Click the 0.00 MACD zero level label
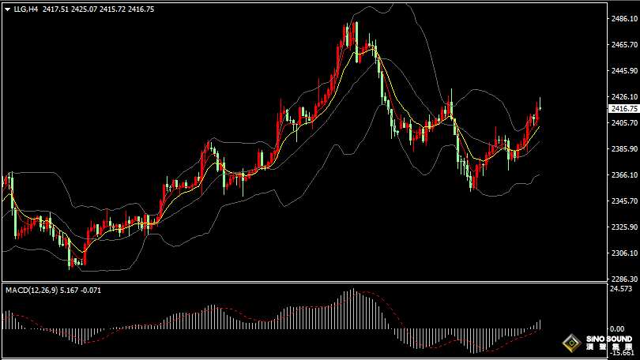 coord(616,328)
